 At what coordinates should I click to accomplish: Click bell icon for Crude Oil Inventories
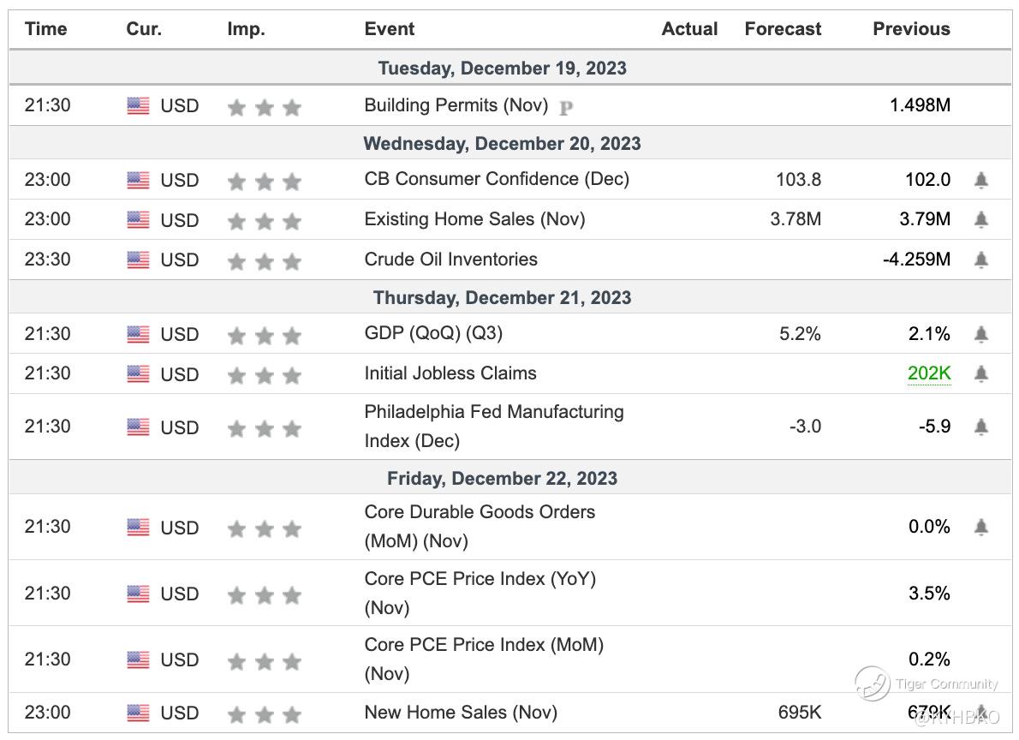coord(981,260)
